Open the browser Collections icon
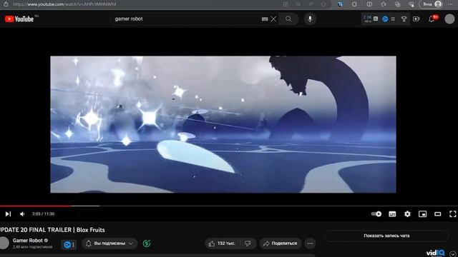This screenshot has width=458, height=257. point(397,4)
